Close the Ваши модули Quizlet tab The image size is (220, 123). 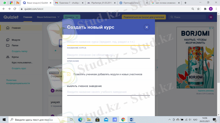(x=51, y=3)
